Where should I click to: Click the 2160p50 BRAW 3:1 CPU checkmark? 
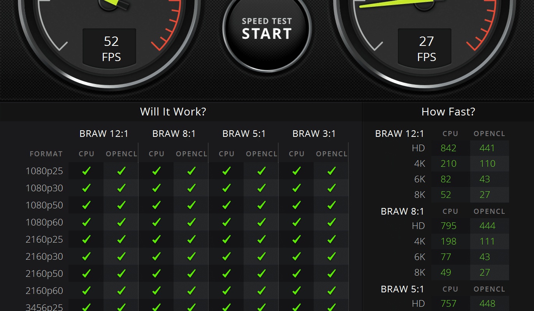pos(297,273)
